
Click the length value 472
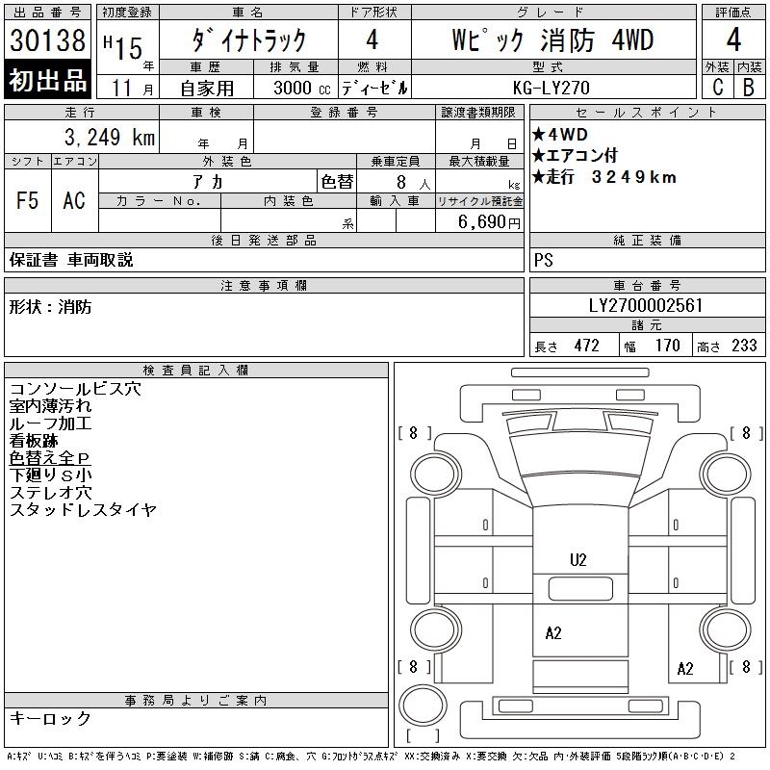click(586, 346)
